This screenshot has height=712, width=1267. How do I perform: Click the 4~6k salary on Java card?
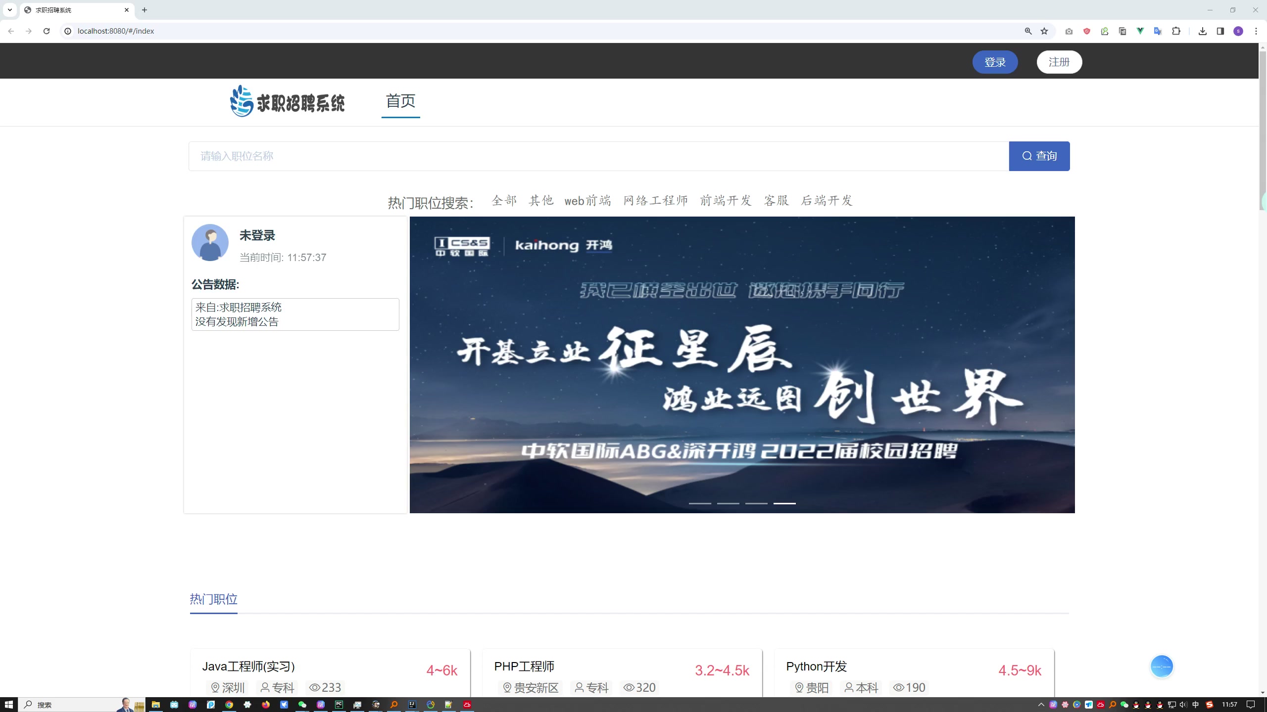pos(442,670)
